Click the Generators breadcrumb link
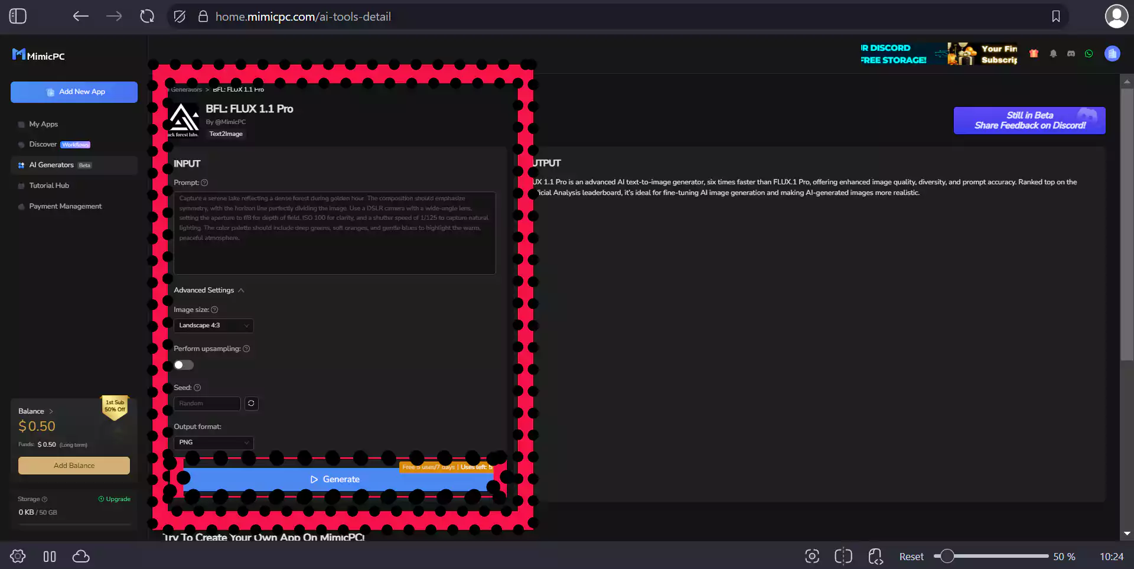The height and width of the screenshot is (569, 1134). pyautogui.click(x=185, y=89)
